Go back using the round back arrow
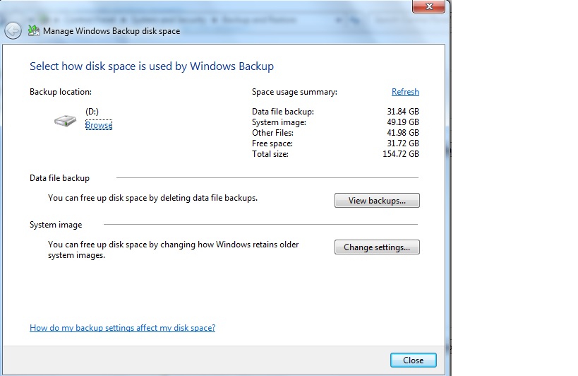Image resolution: width=578 pixels, height=376 pixels. [x=13, y=30]
